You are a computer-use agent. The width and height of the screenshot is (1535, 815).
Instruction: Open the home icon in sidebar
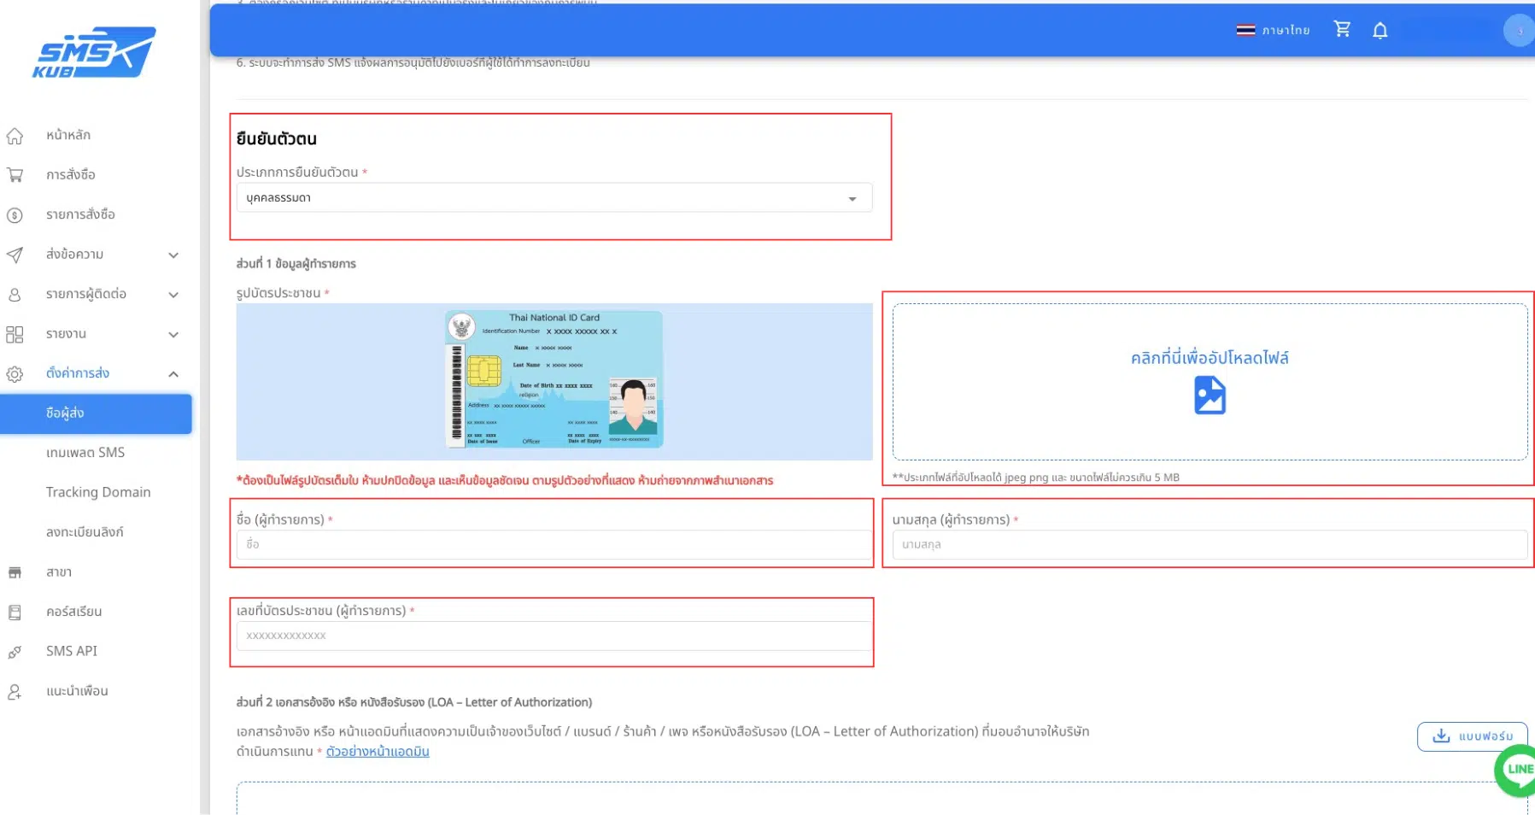15,136
